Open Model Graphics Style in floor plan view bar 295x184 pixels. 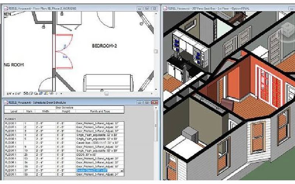[x=31, y=93]
